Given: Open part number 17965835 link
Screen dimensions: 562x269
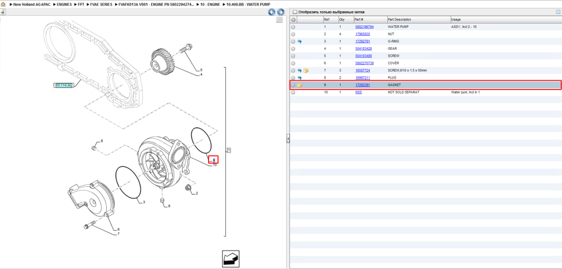Looking at the screenshot, I should (362, 34).
